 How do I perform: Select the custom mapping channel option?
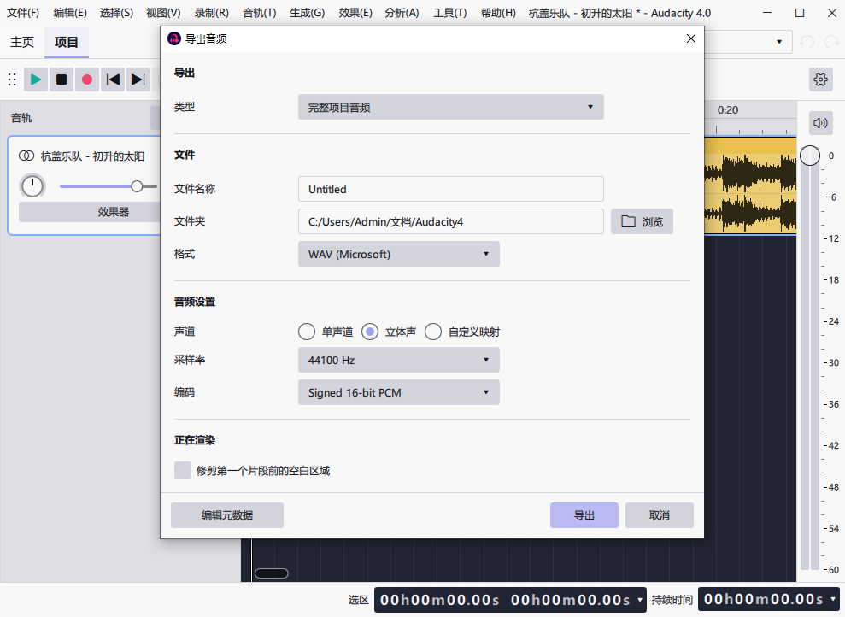pyautogui.click(x=433, y=332)
